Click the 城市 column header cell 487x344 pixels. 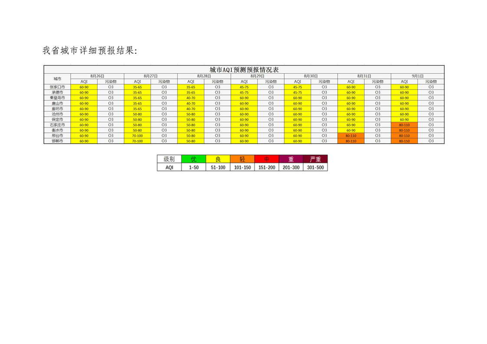57,79
